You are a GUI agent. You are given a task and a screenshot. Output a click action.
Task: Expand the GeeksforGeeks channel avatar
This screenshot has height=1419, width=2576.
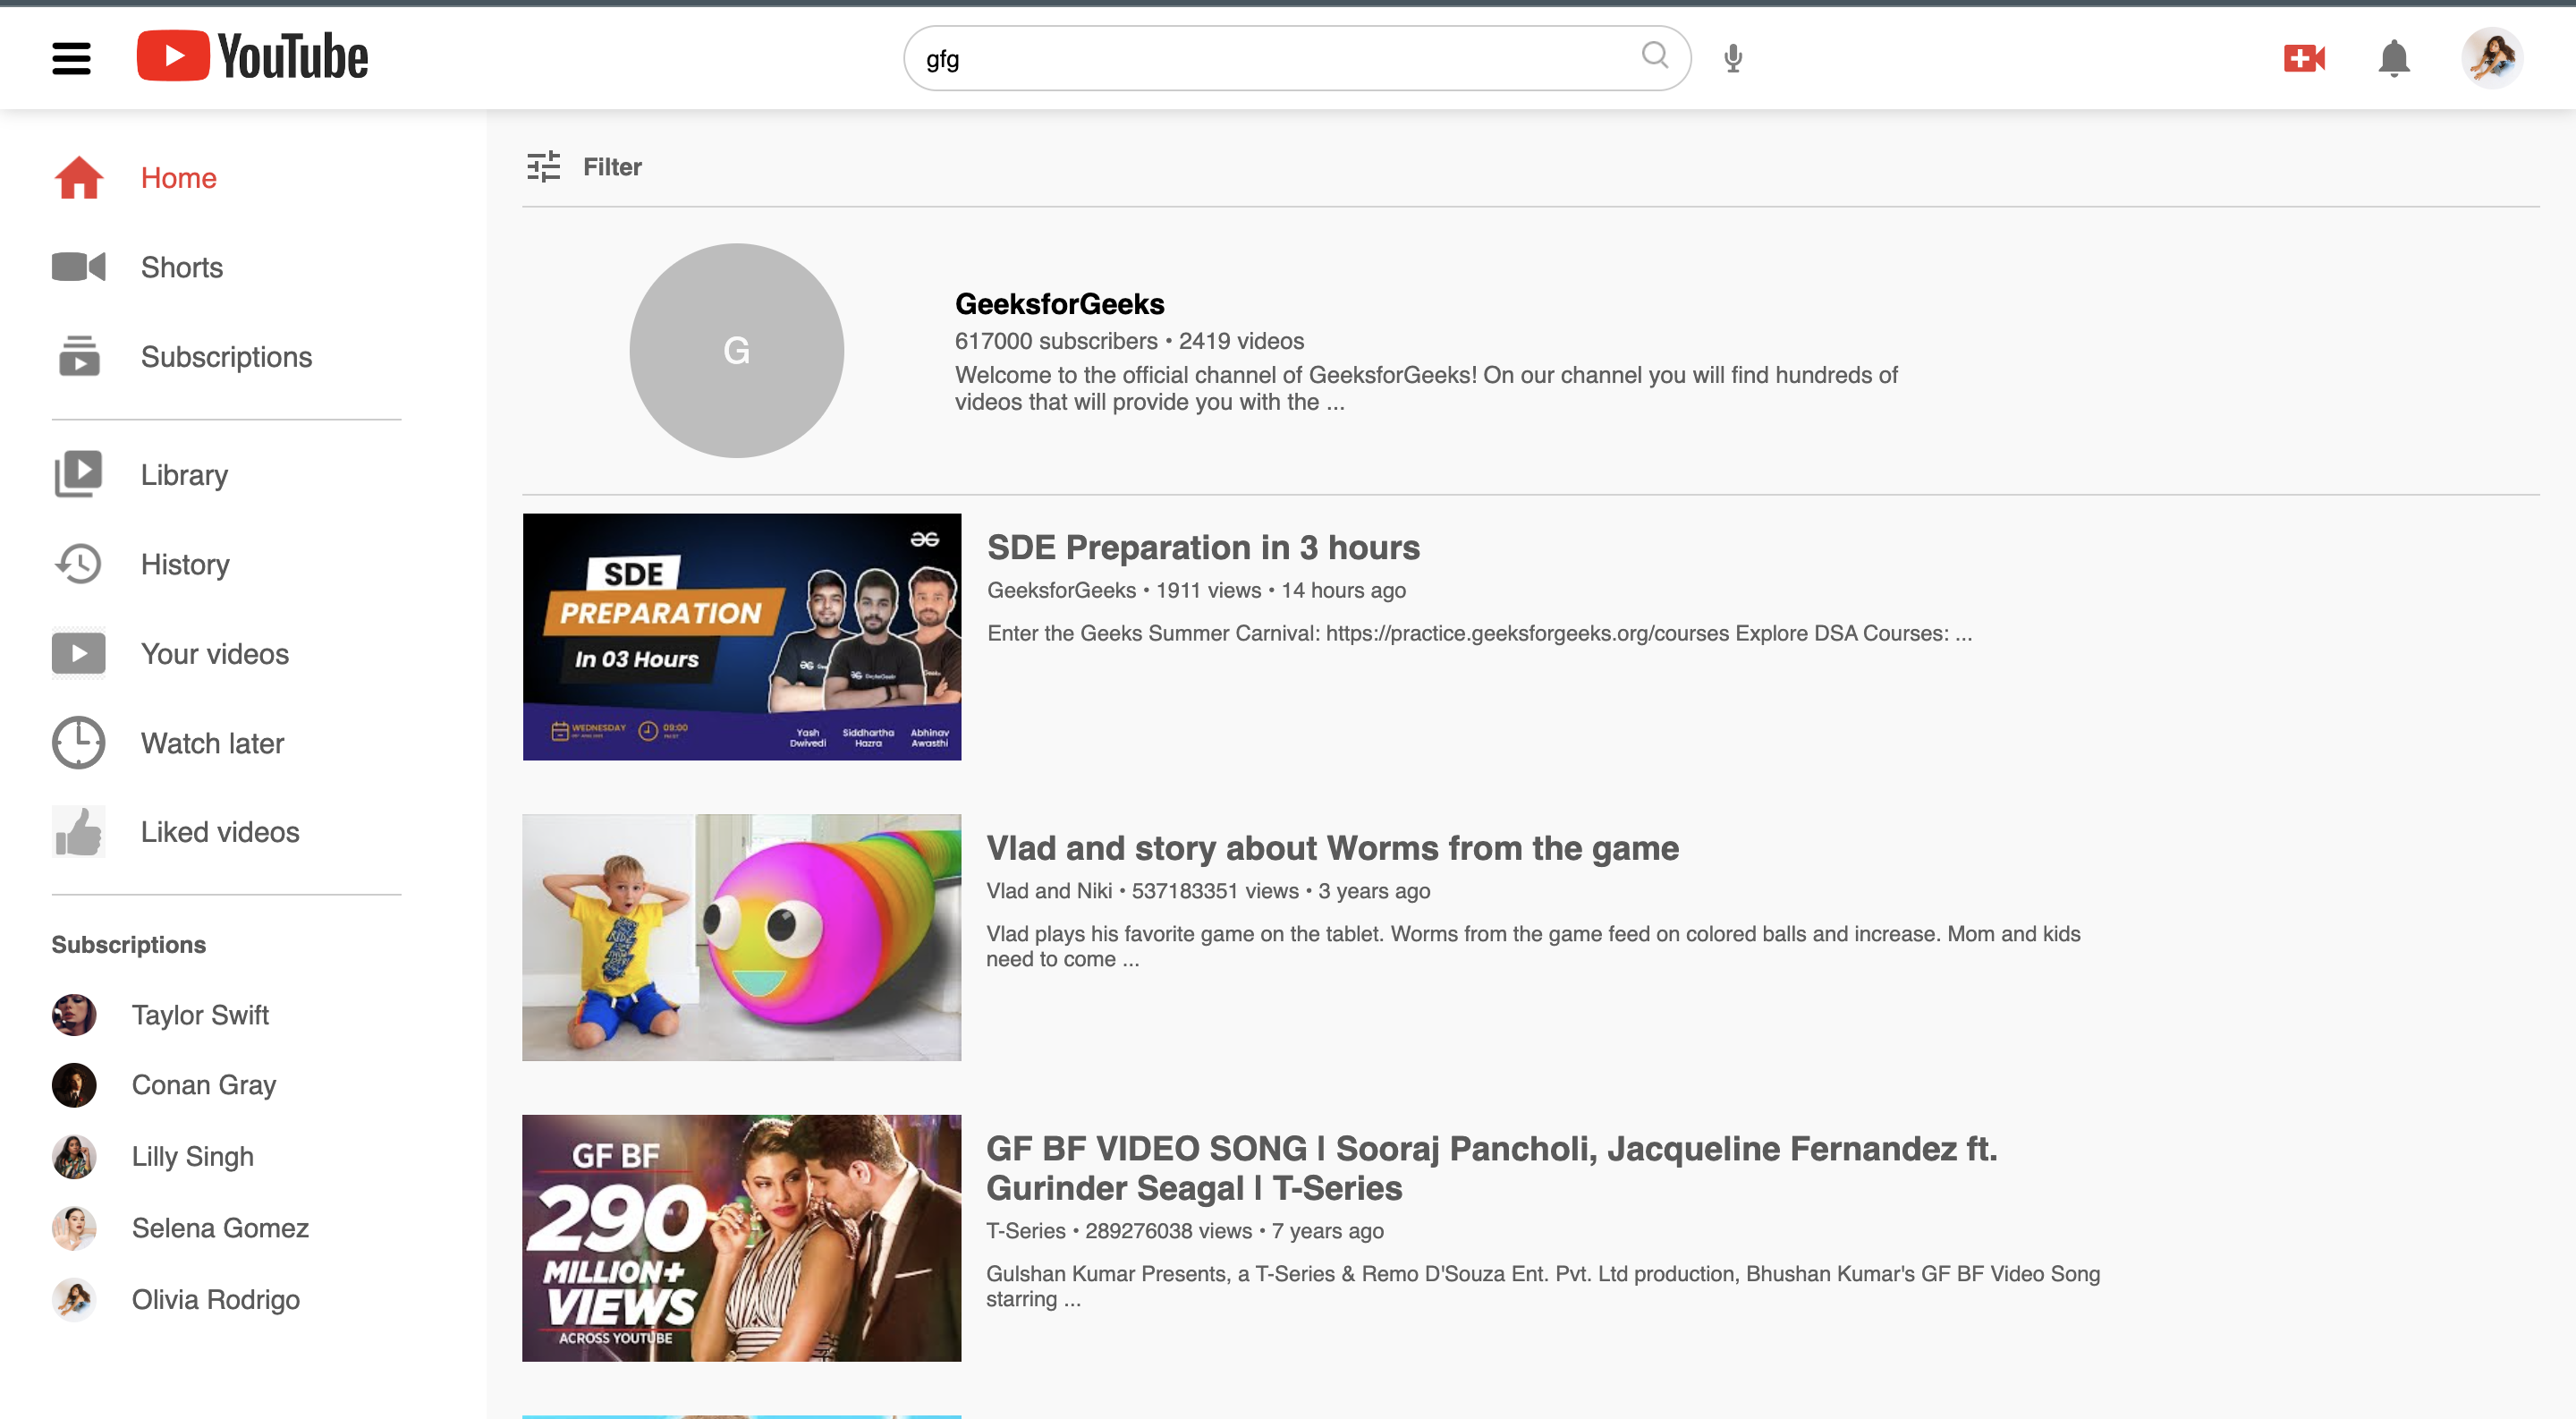(737, 350)
